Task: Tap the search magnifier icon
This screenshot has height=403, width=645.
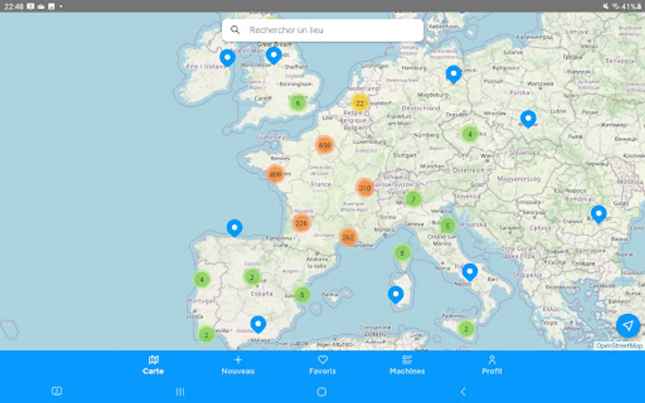Action: click(x=236, y=30)
